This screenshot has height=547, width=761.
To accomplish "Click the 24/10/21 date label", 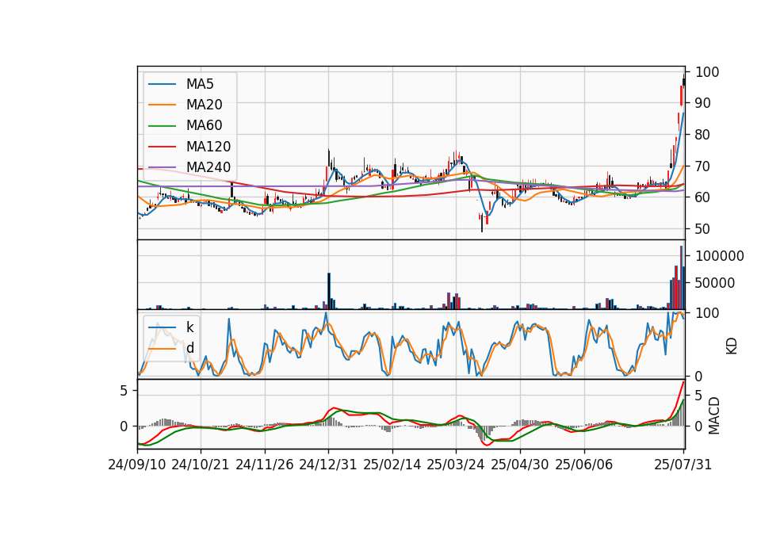I will coord(201,465).
